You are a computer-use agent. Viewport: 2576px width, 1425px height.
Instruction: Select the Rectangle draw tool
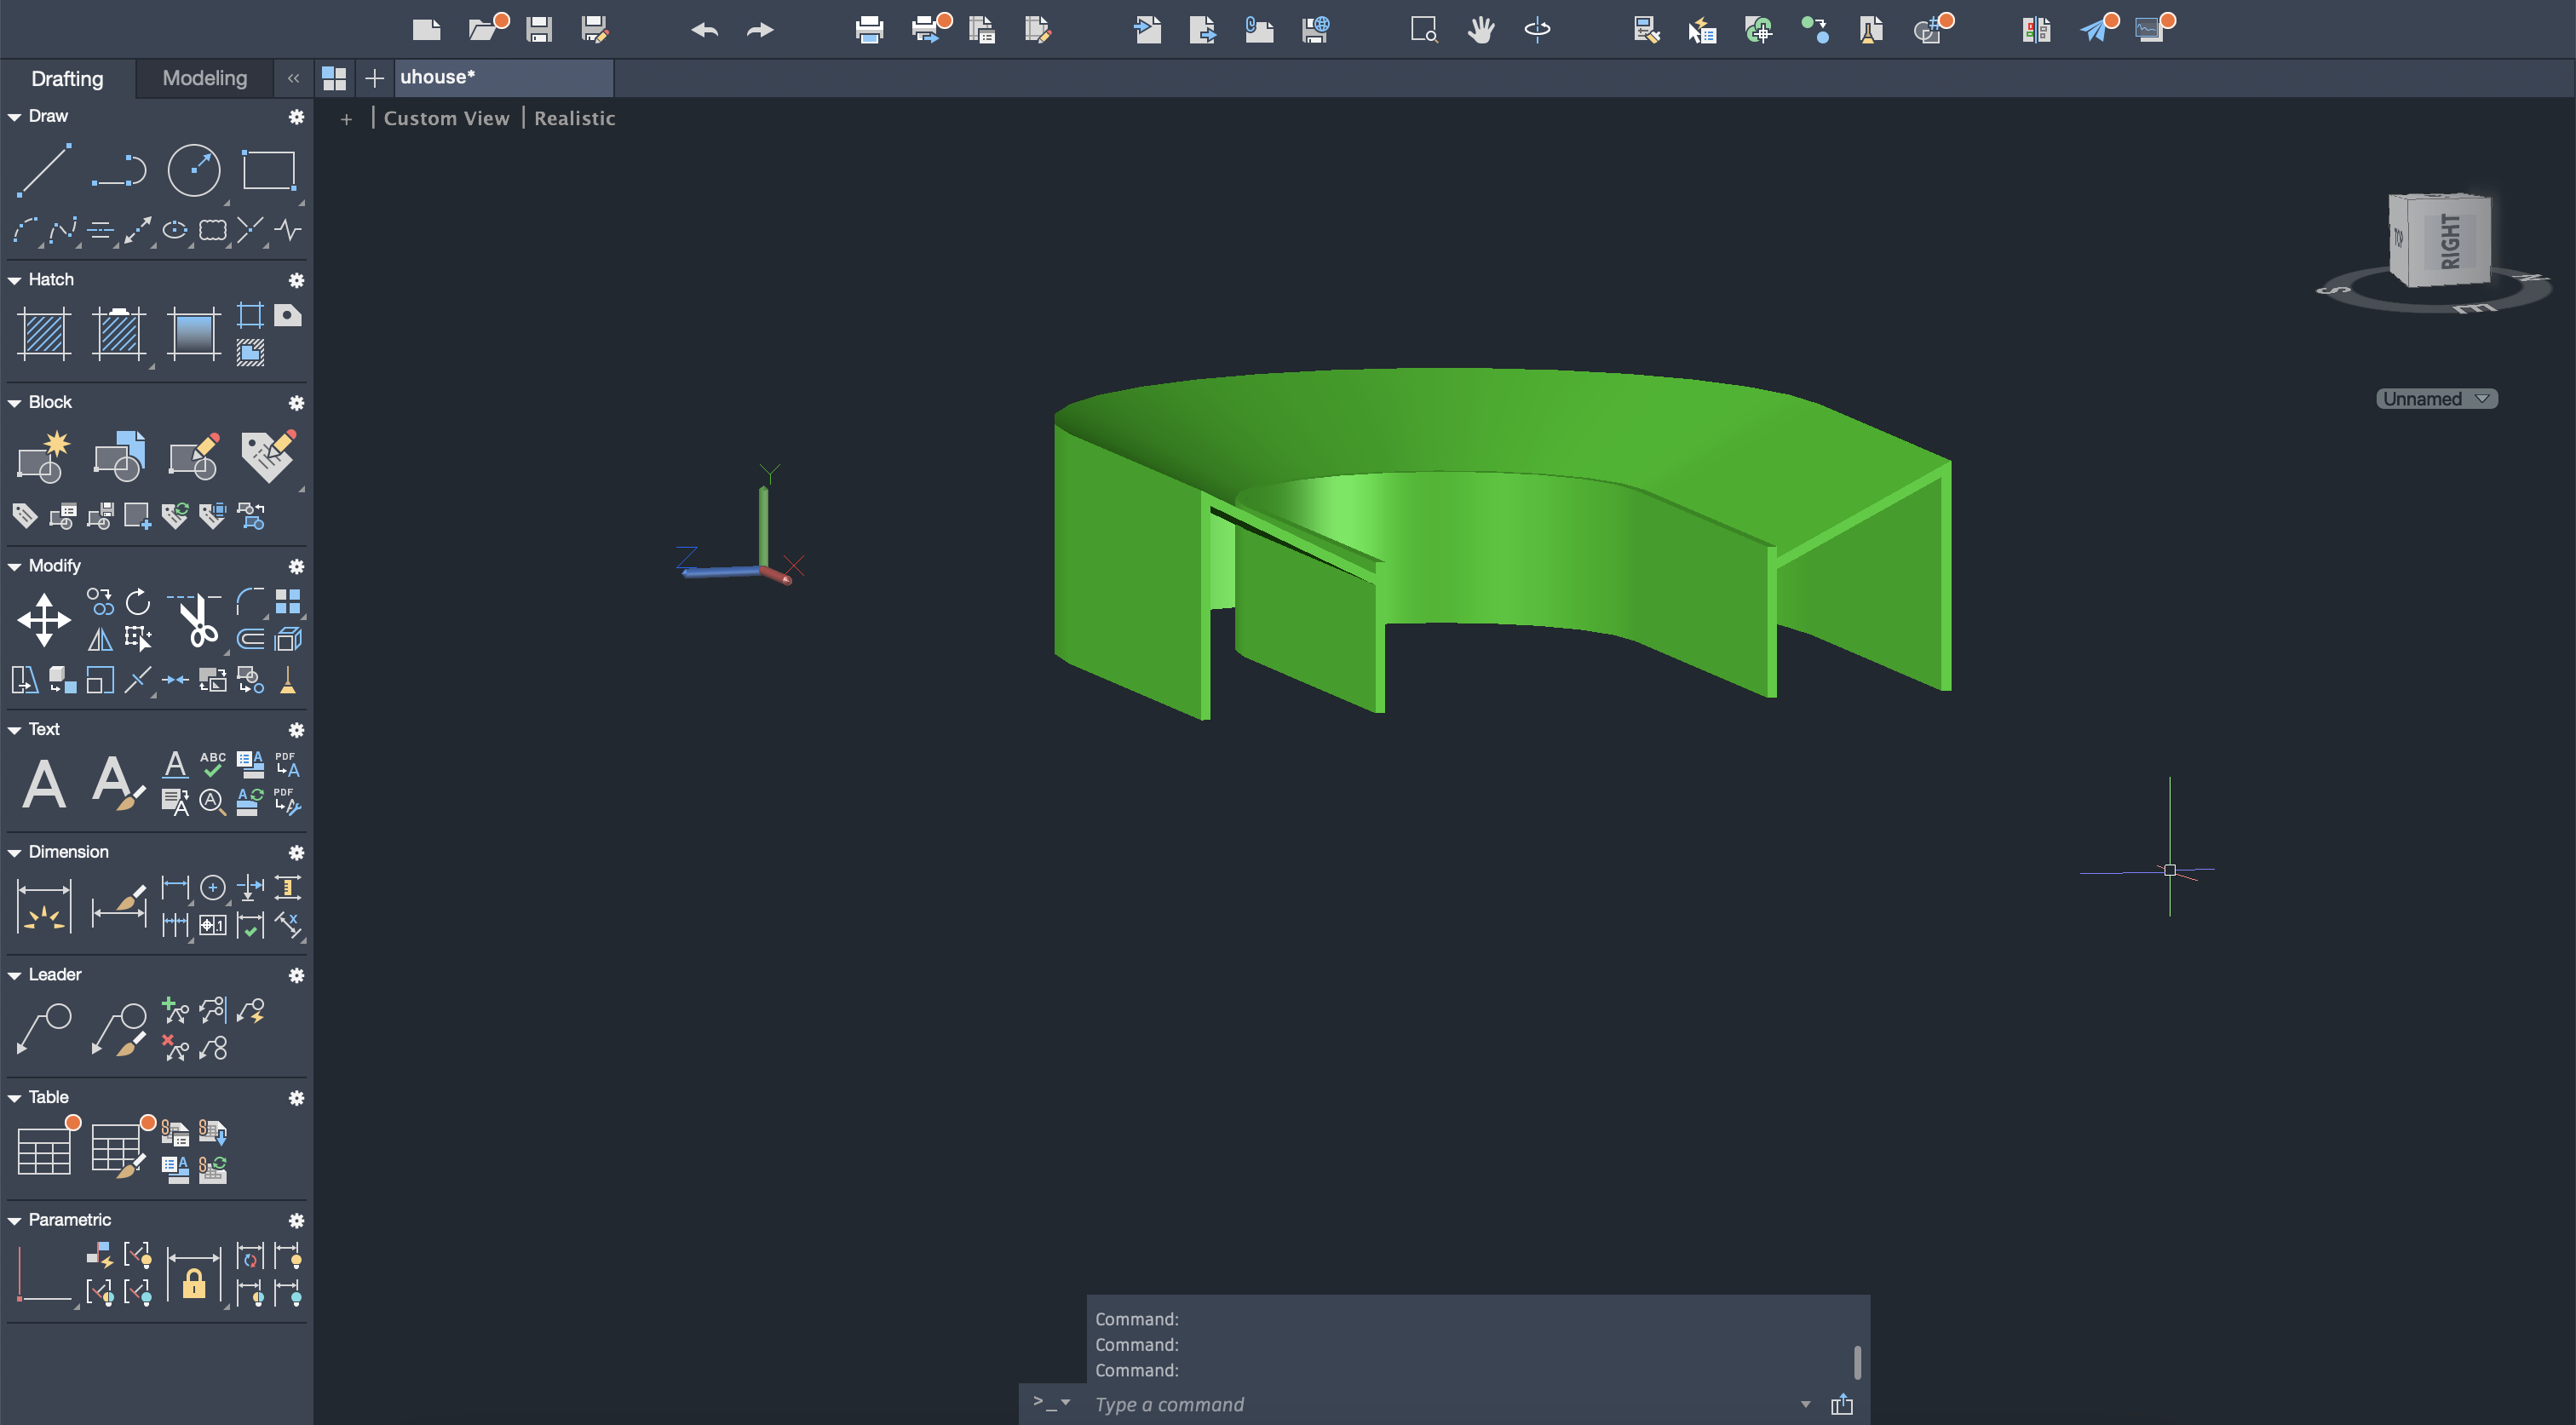pos(268,170)
